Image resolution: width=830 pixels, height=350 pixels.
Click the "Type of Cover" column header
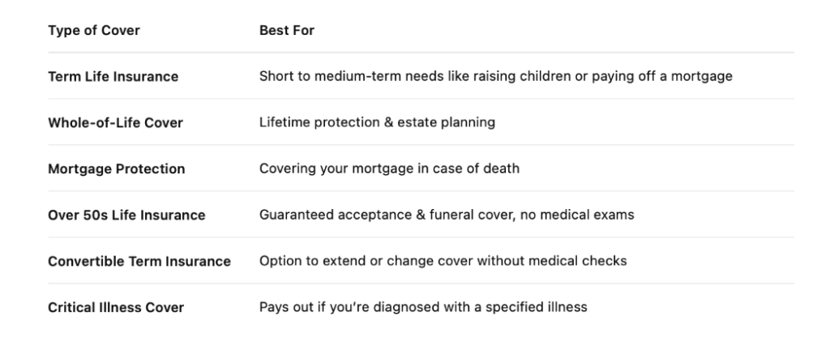94,31
